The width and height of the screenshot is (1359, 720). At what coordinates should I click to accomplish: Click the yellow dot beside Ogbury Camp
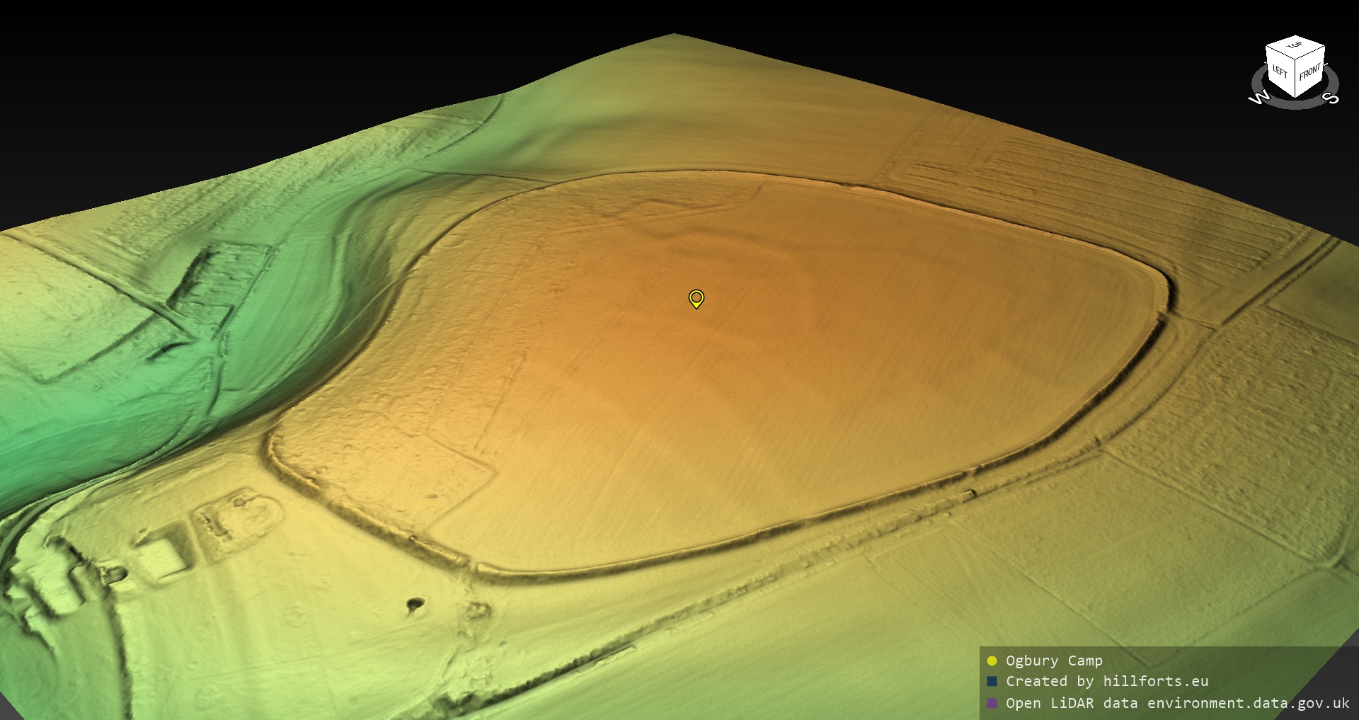(x=992, y=661)
